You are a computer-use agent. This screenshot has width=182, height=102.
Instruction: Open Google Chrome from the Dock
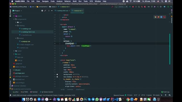point(128,99)
